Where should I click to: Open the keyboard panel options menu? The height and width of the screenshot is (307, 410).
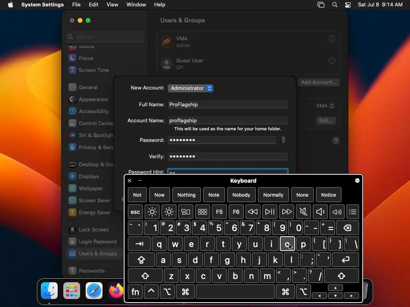tap(357, 181)
